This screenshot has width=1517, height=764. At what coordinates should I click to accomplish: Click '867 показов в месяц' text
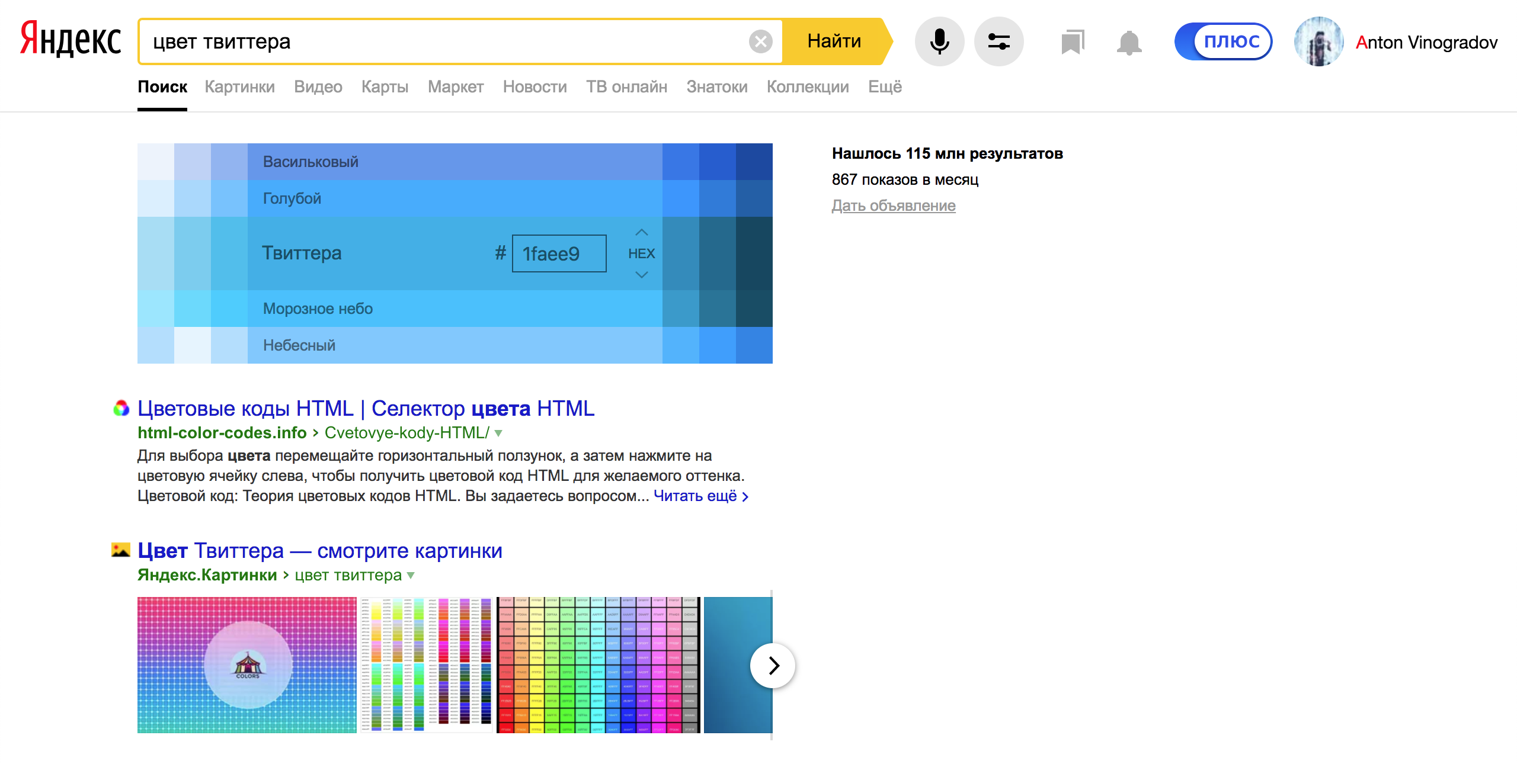pos(905,179)
